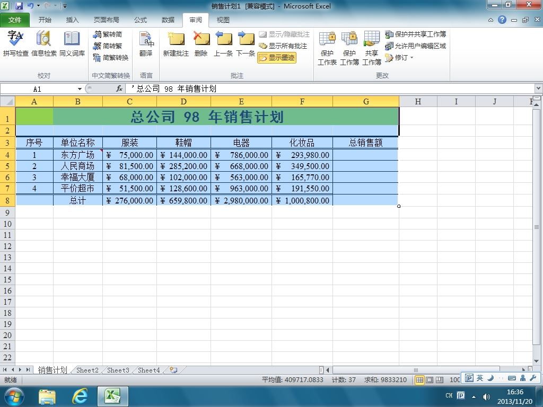Click 保护工作表 protect sheet

coord(327,48)
